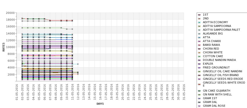Image resolution: width=247 pixels, height=108 pixels.
Task: Select ADITYA SAMPOORNA PALET legend label
Action: 221,30
